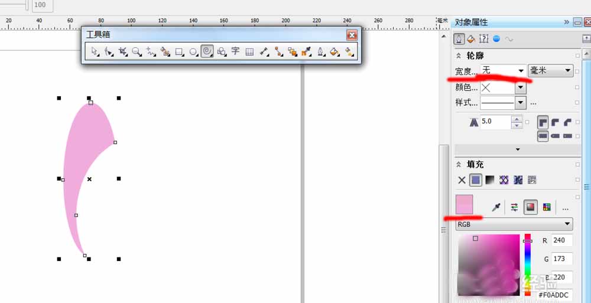Select the Shape edit tool

click(109, 51)
